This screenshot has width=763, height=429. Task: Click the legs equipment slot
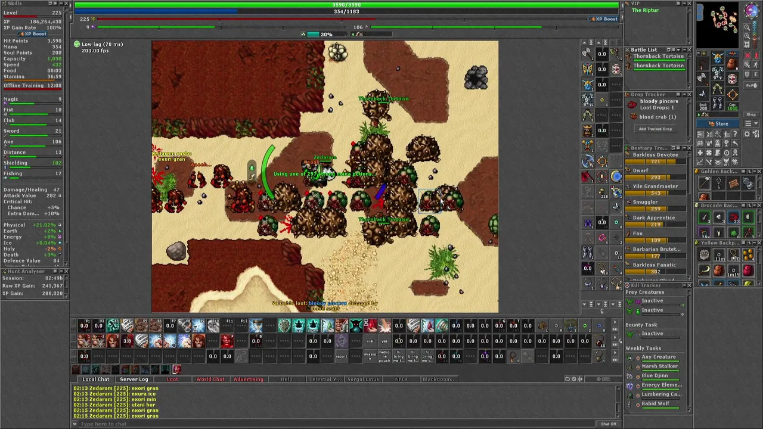tap(718, 88)
